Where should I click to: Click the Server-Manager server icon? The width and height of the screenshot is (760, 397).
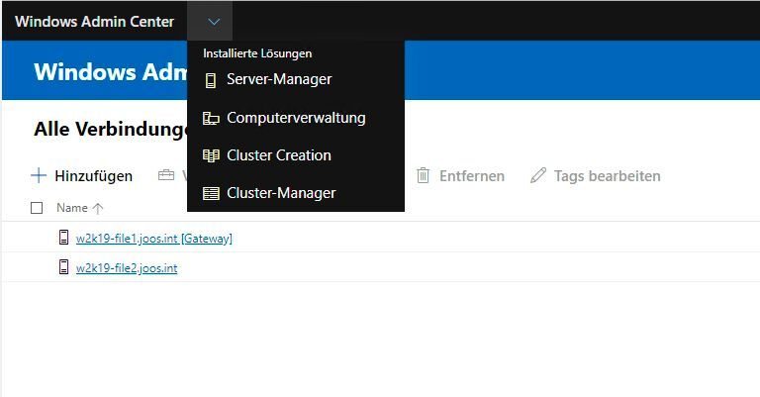click(x=211, y=80)
